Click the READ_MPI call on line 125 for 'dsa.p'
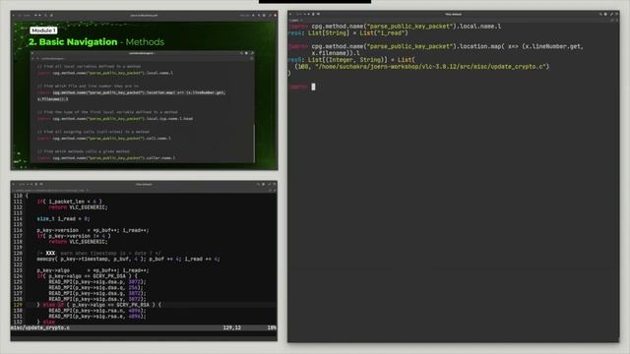Screen dimensions: 630x354 [97, 282]
